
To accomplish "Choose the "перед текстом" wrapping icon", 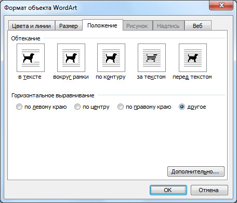I will pyautogui.click(x=193, y=57).
